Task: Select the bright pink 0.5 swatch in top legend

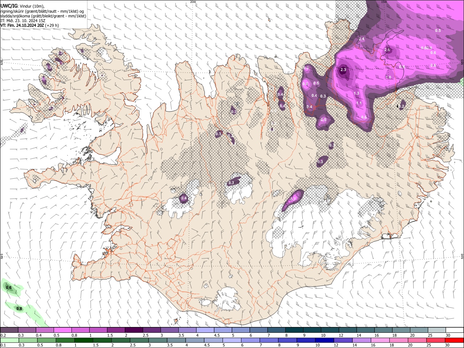Action: pyautogui.click(x=62, y=330)
